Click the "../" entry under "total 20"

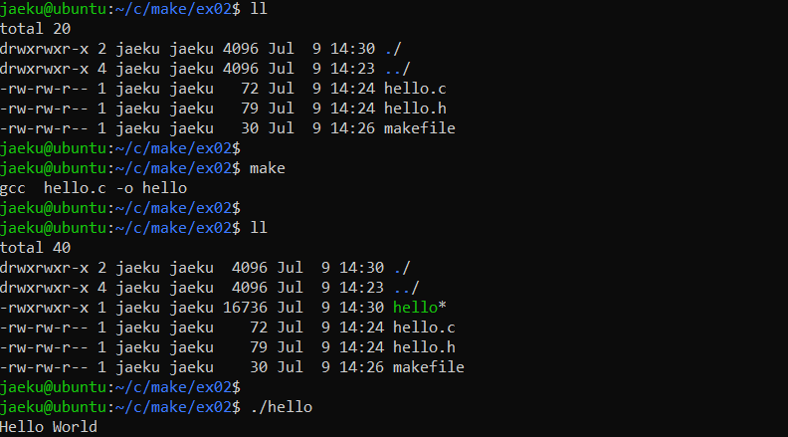(396, 69)
